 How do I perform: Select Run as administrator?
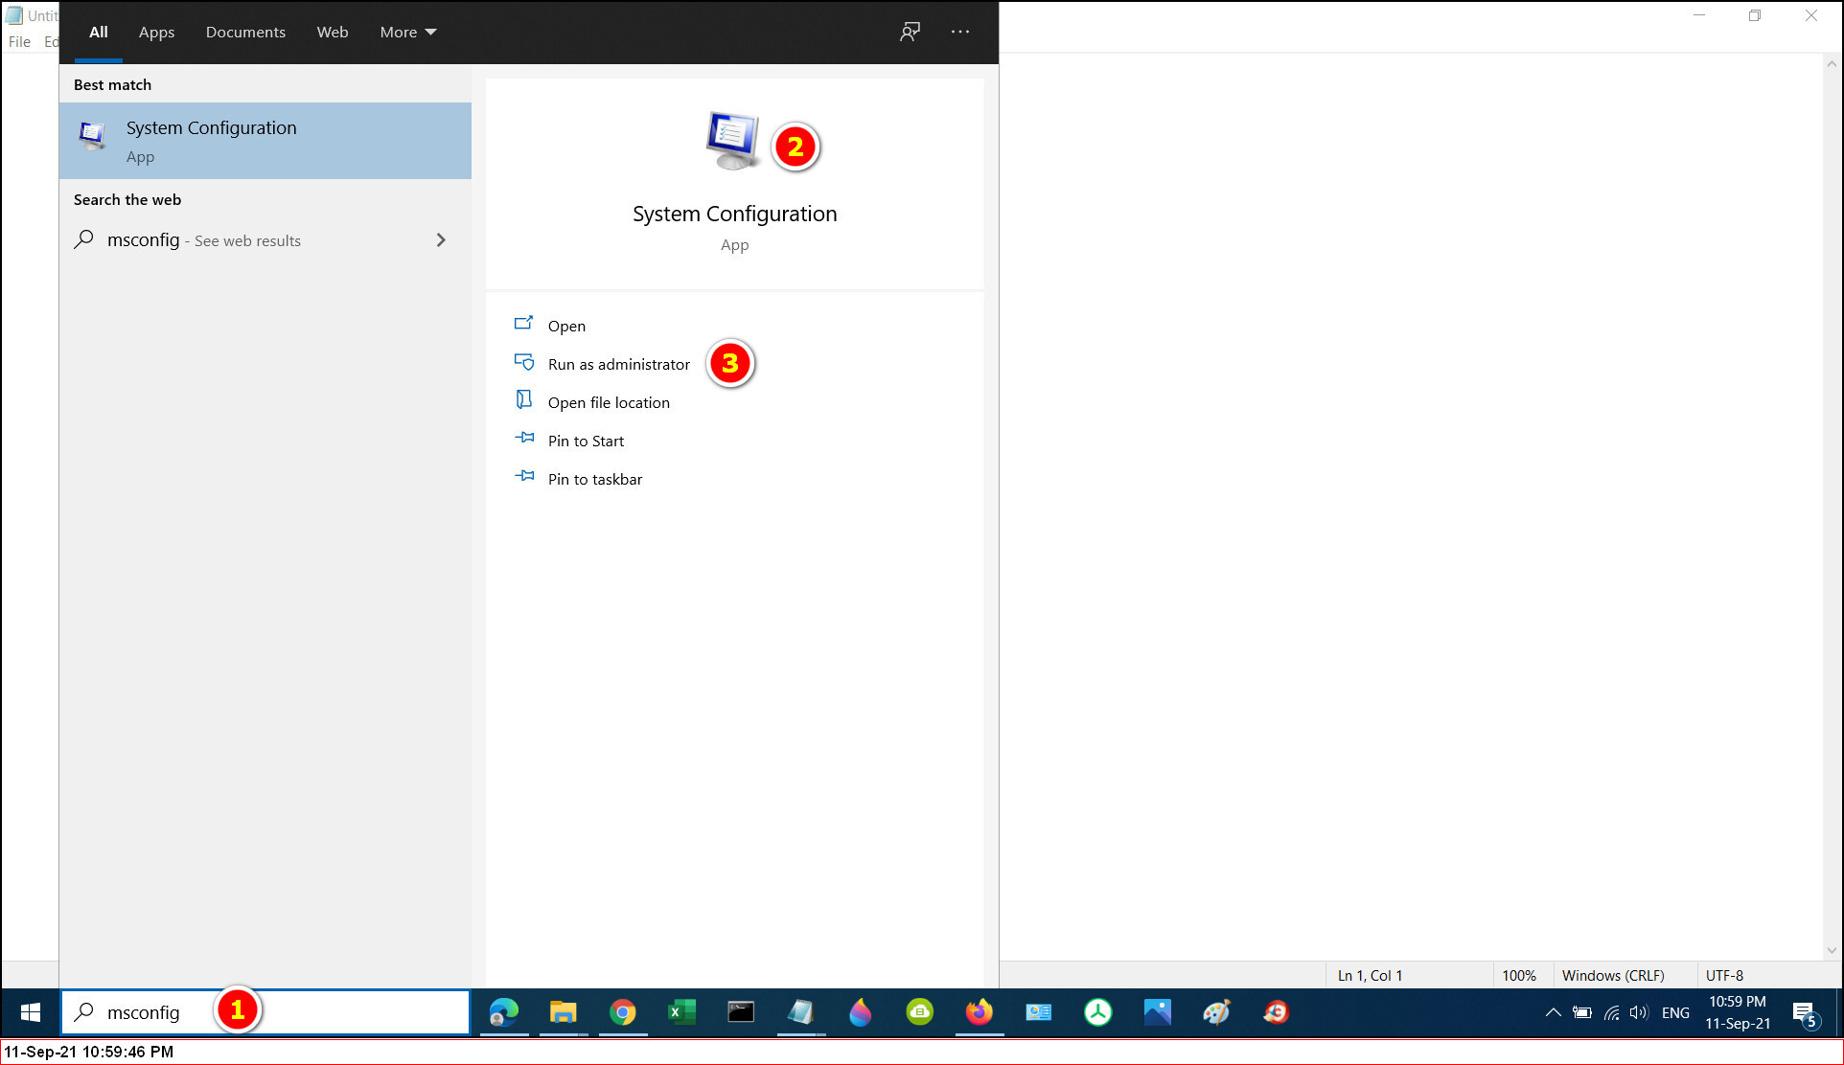[x=618, y=364]
